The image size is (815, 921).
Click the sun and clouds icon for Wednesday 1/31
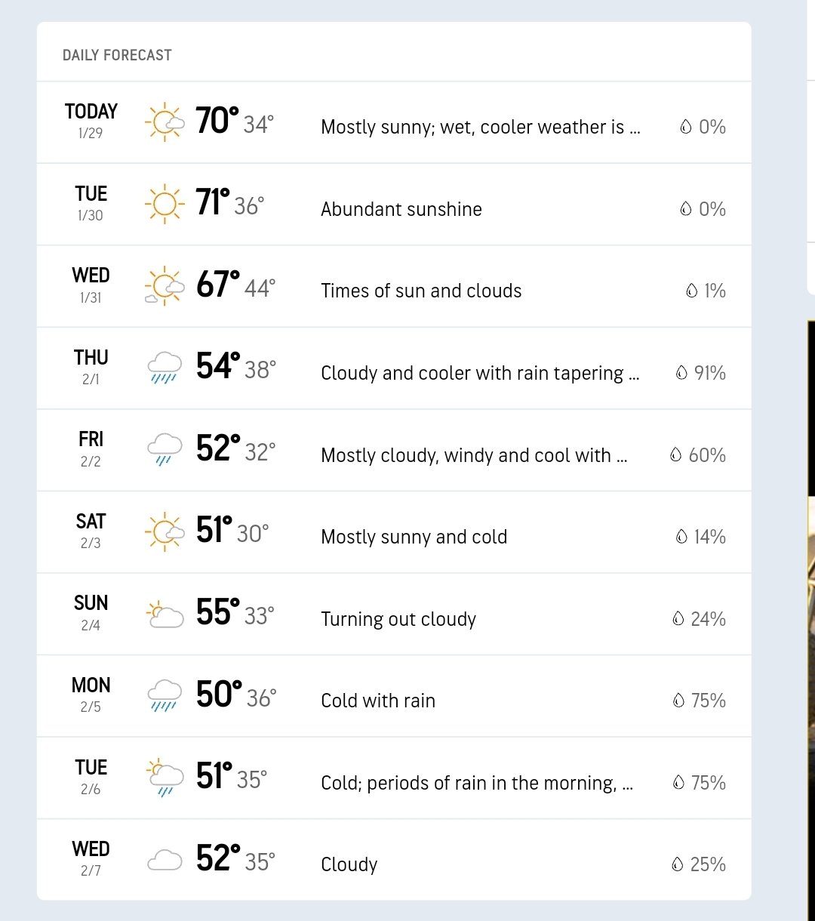pyautogui.click(x=165, y=287)
